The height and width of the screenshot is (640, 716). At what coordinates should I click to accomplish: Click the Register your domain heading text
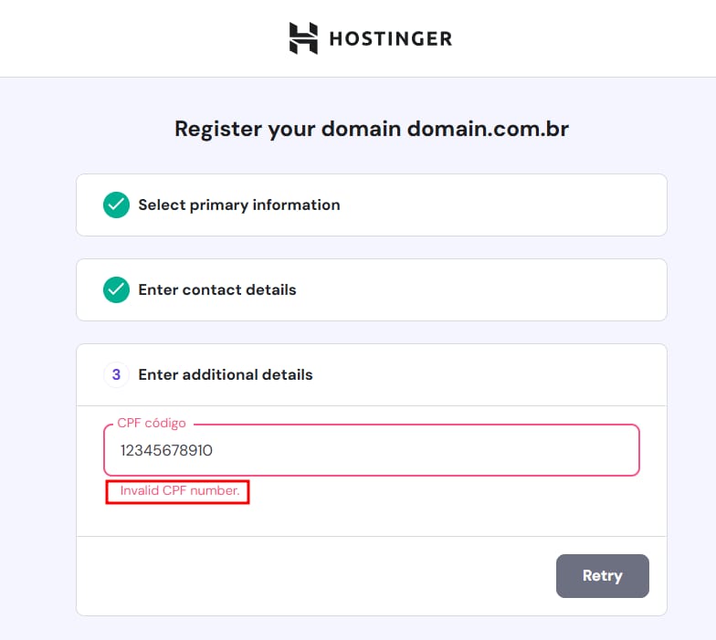click(288, 129)
